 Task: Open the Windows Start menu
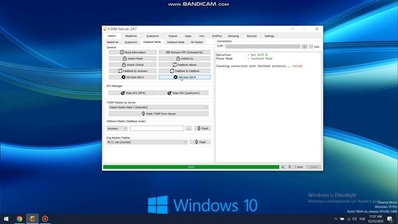click(x=6, y=218)
